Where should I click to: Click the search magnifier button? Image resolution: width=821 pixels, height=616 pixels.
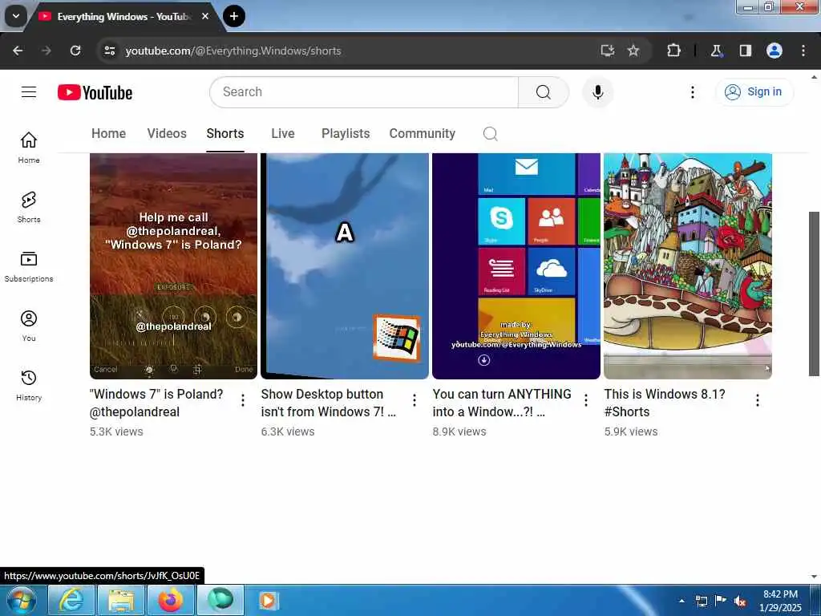pyautogui.click(x=543, y=92)
